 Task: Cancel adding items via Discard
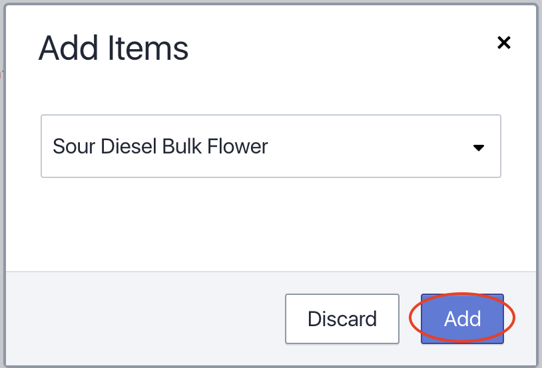[342, 319]
